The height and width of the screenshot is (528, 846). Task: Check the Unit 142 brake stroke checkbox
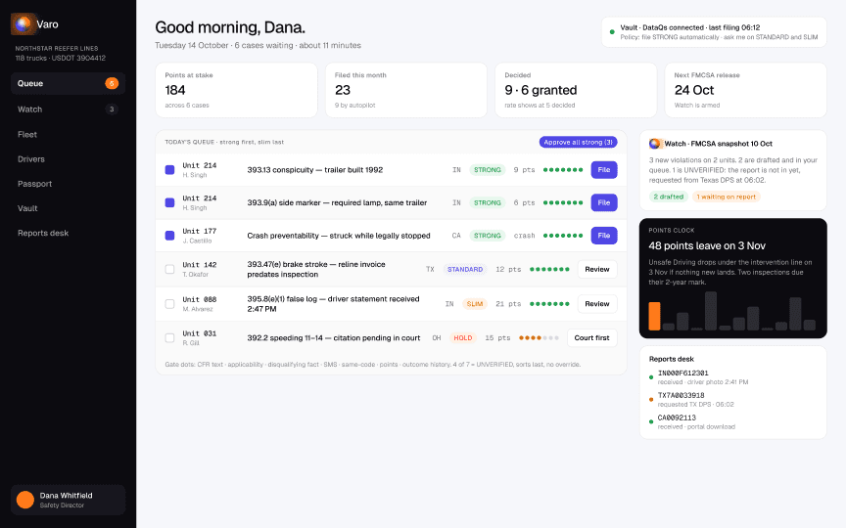pos(169,270)
